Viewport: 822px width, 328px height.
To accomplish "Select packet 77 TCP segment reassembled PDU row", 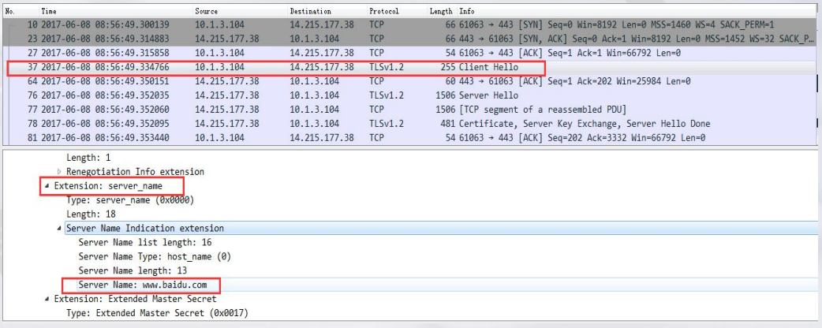I will (409, 110).
